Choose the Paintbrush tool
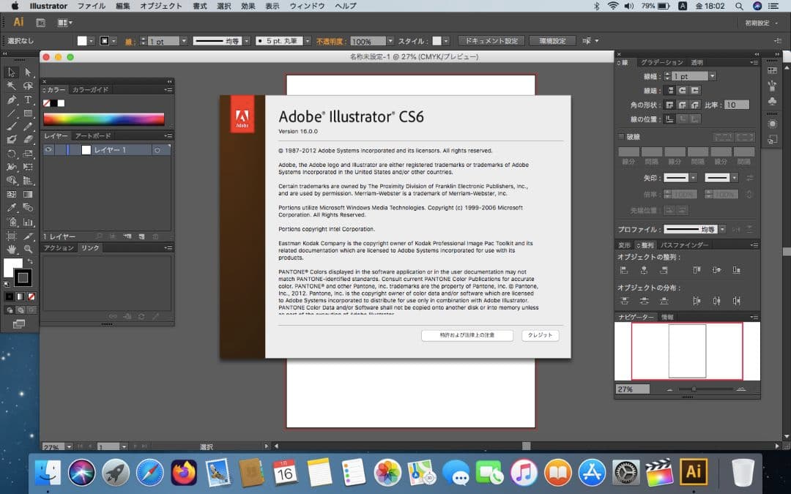Image resolution: width=791 pixels, height=494 pixels. [x=12, y=127]
